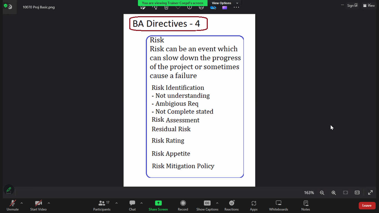This screenshot has height=213, width=379.
Task: Click the 'Risk Appetite' text
Action: tap(171, 154)
